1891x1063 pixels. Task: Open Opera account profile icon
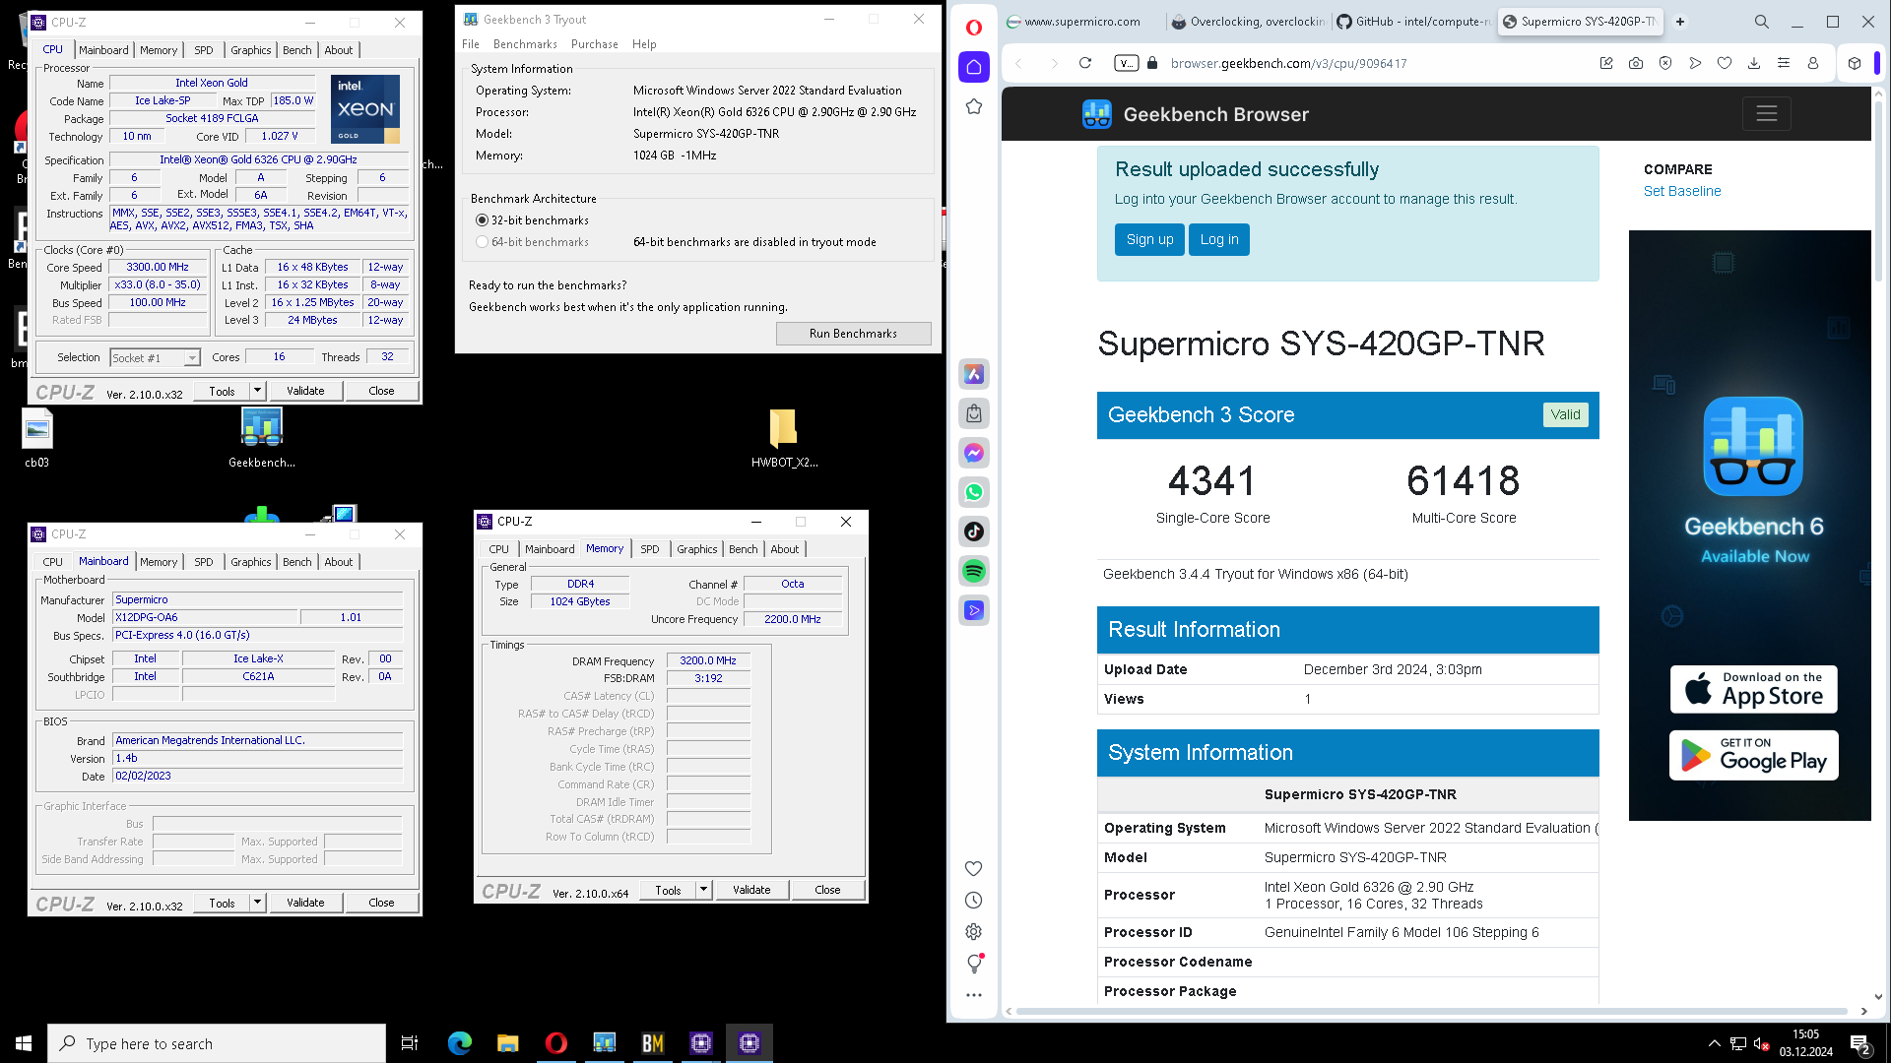point(1812,63)
